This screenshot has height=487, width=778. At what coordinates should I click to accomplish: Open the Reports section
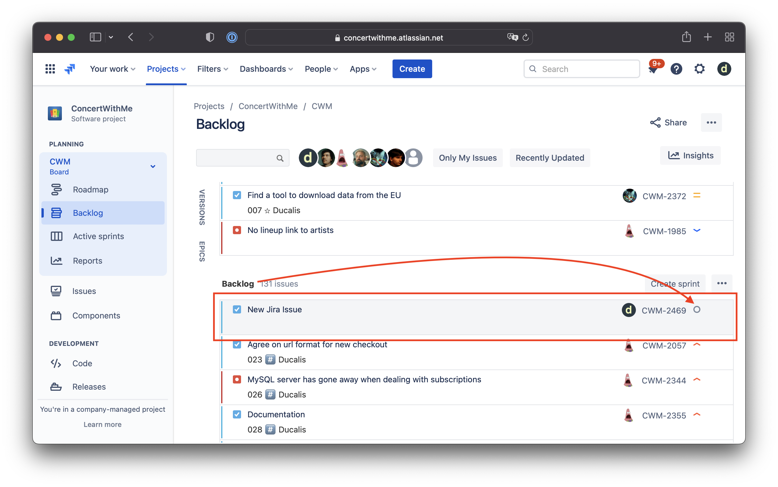pyautogui.click(x=87, y=261)
